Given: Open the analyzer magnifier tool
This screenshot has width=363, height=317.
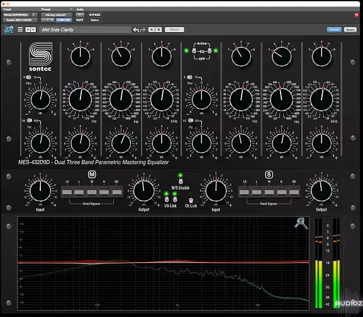Looking at the screenshot, I should pyautogui.click(x=301, y=223).
